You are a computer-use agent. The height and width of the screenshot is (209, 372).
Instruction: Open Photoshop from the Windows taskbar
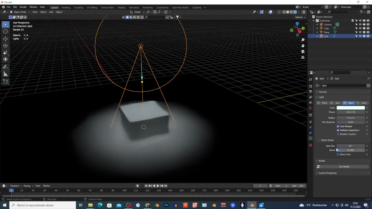point(166,205)
